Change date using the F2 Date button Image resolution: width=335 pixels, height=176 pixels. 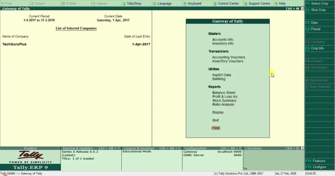(x=312, y=23)
